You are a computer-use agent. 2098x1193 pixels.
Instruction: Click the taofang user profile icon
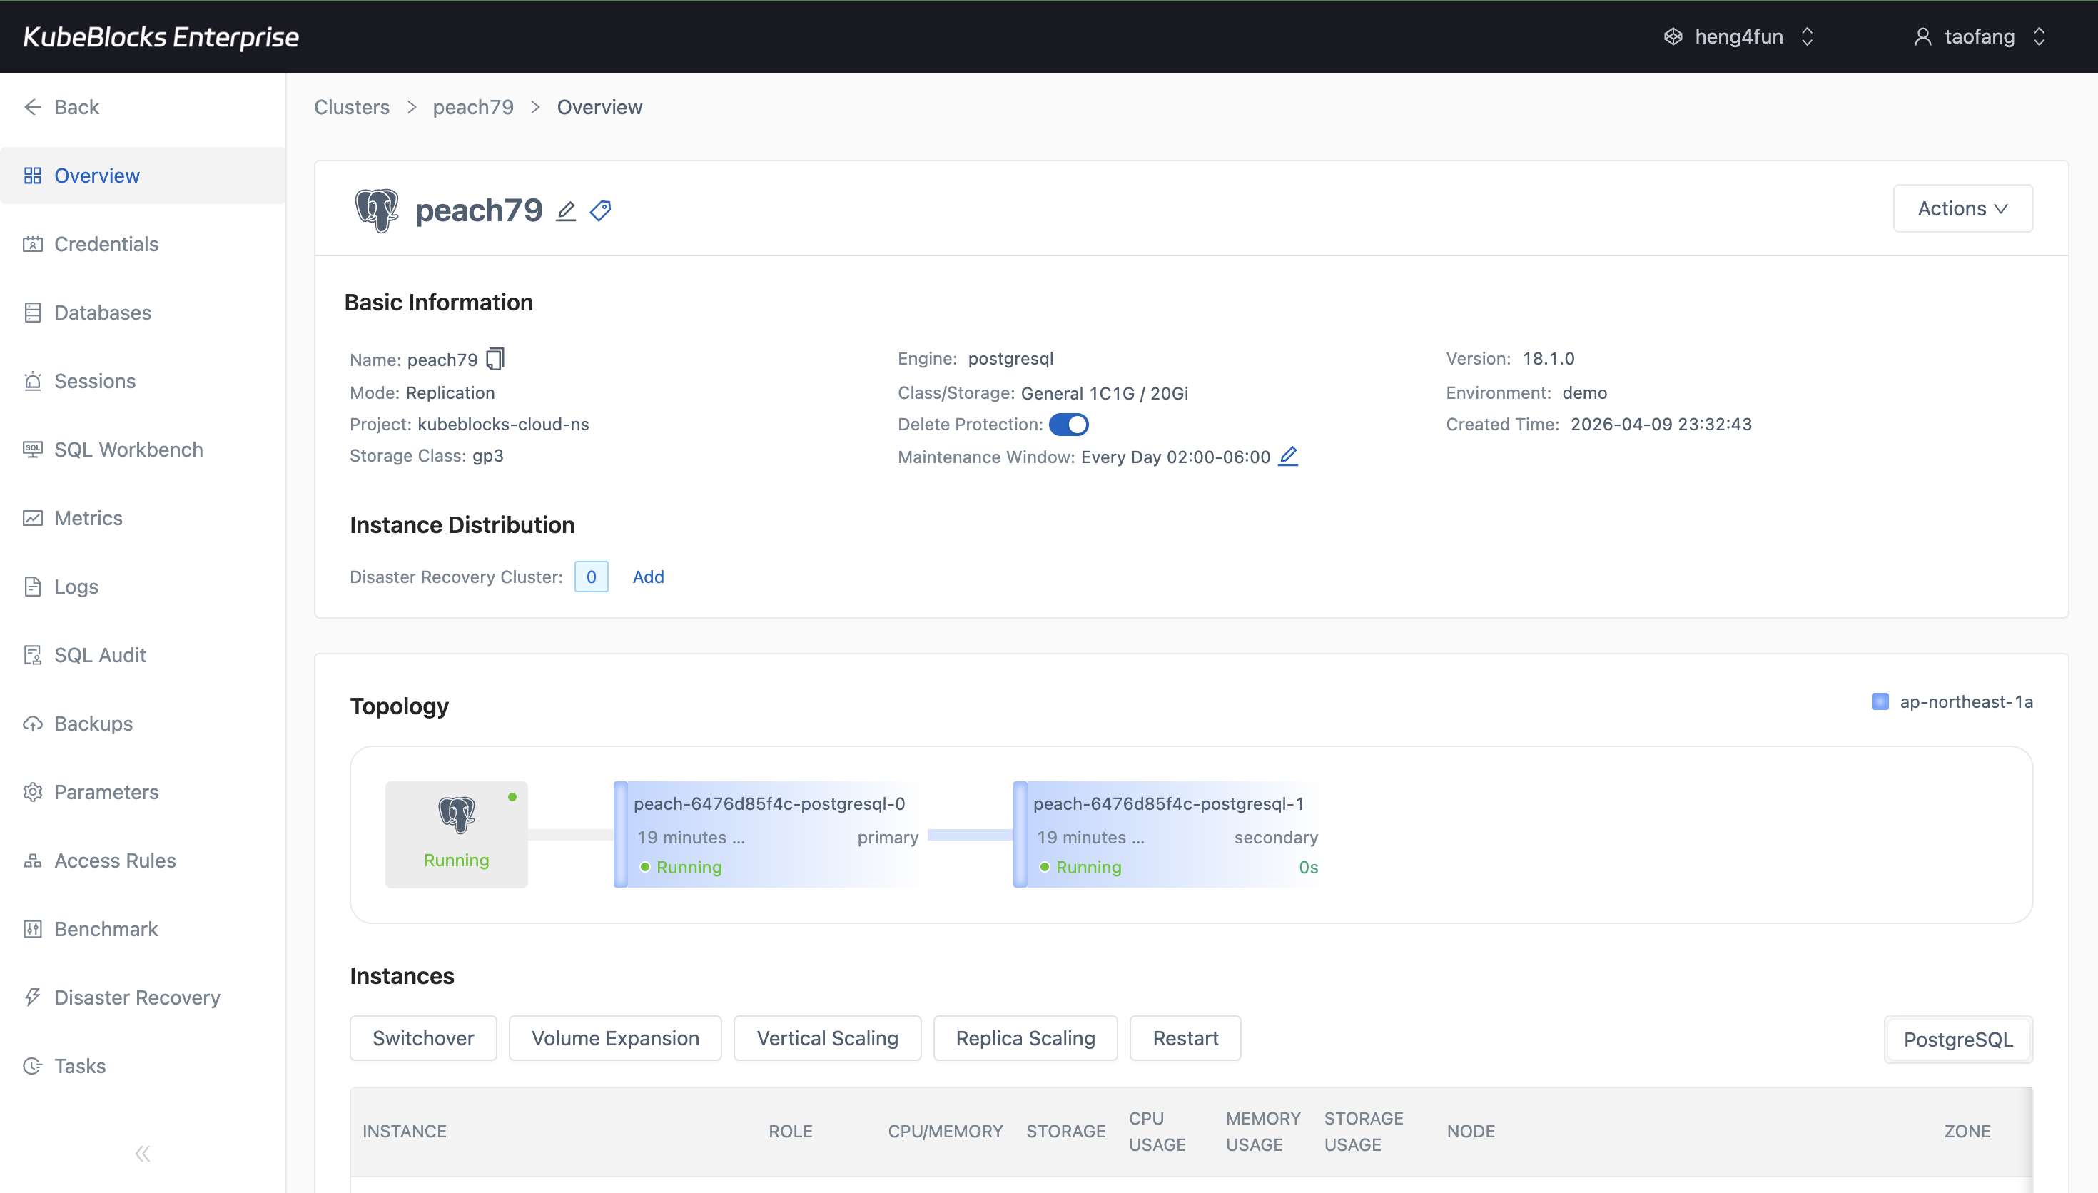1923,36
